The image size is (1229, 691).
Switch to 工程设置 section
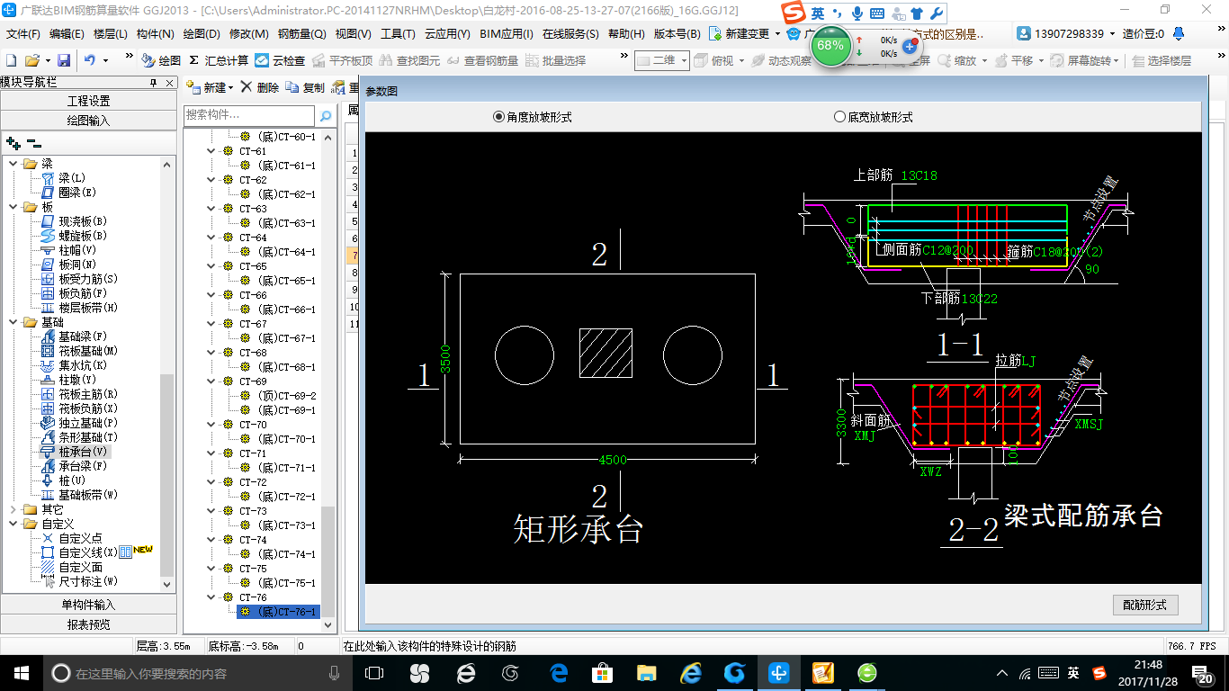(88, 101)
